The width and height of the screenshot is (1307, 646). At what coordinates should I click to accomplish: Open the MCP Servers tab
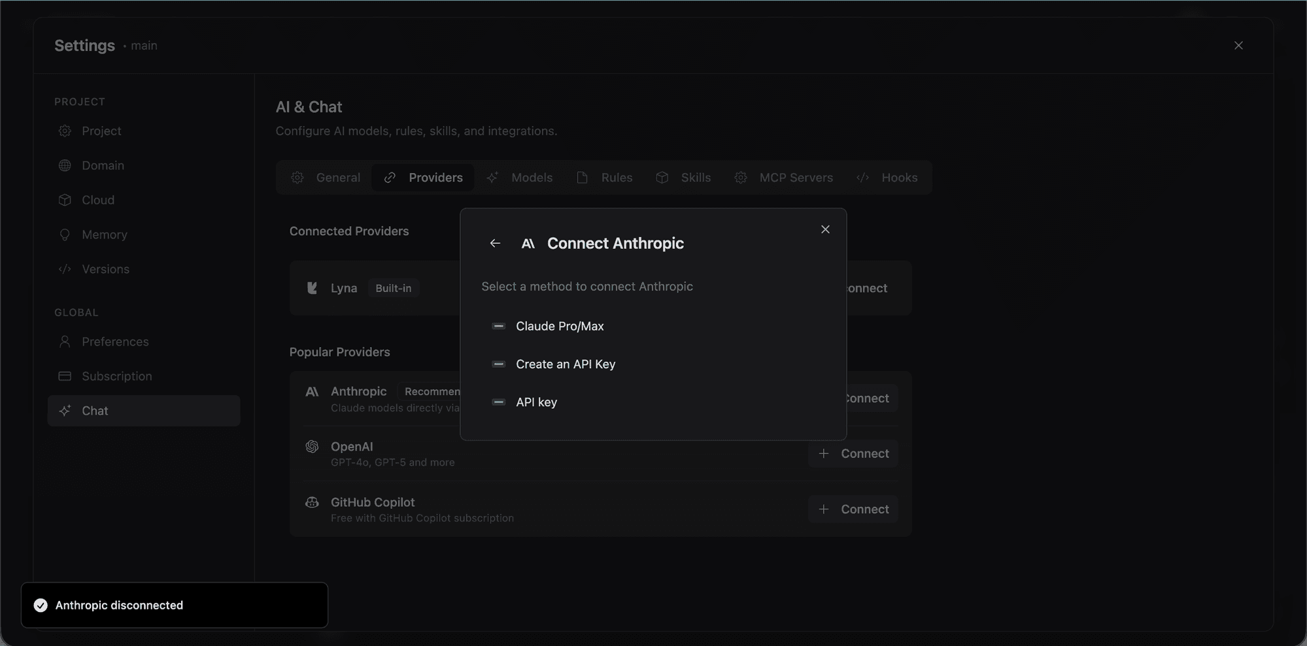[x=784, y=177]
